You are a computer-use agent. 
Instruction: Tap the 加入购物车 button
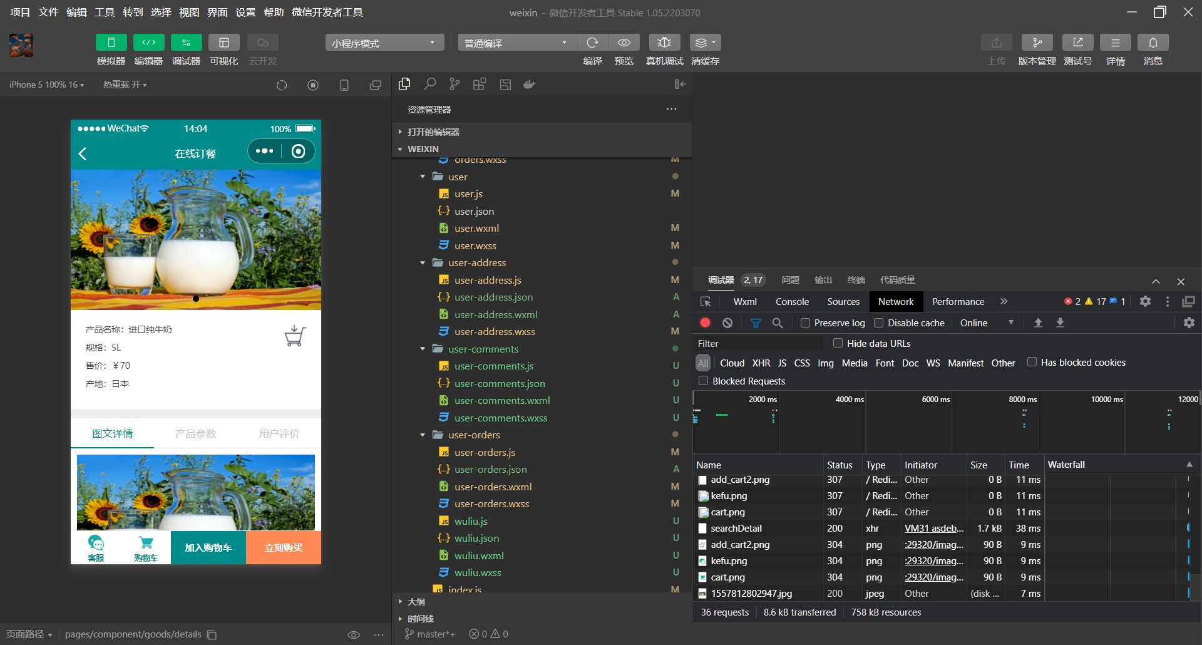tap(208, 548)
